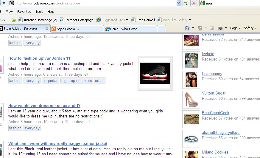Open the Favorites menu
260x158 pixels.
tap(24, 12)
